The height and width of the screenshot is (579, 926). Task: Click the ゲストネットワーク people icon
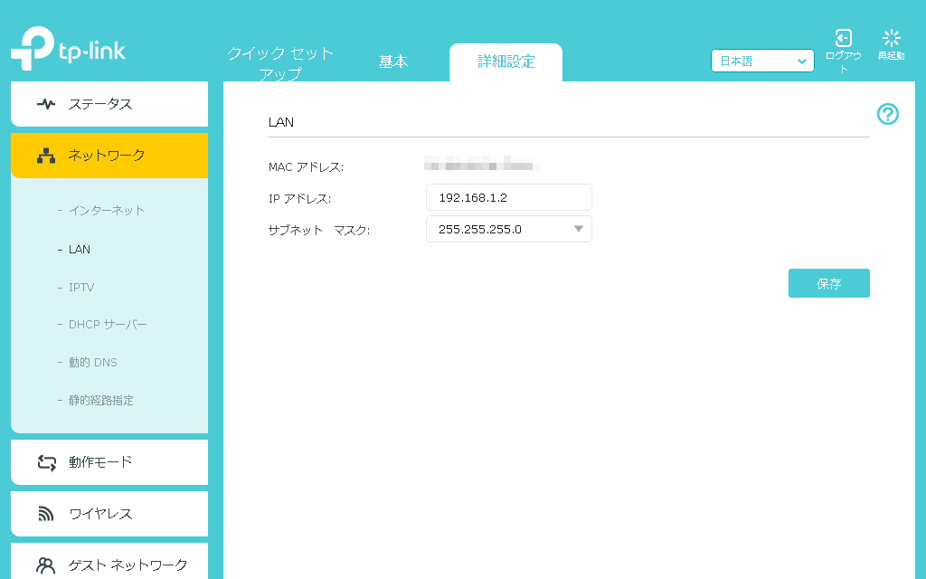tap(46, 565)
